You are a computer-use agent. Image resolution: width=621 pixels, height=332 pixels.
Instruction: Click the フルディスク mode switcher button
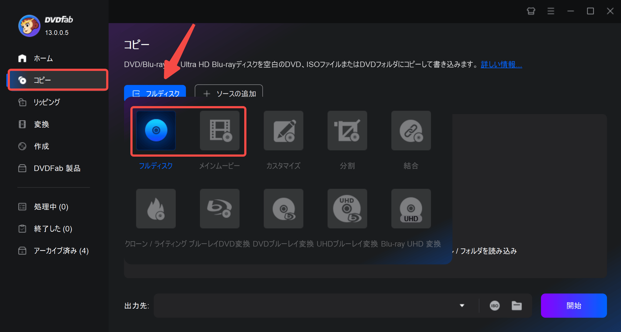click(x=155, y=91)
